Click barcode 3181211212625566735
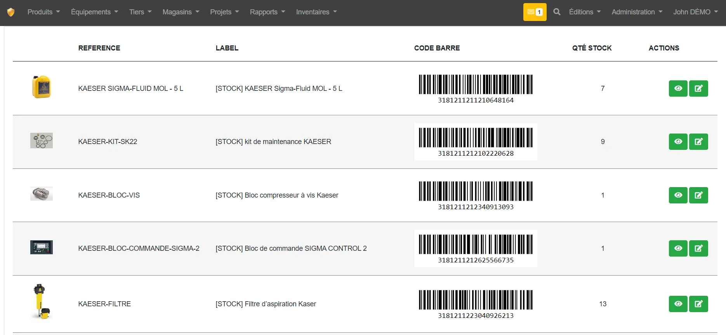Viewport: 726px width, 335px height. coord(476,249)
